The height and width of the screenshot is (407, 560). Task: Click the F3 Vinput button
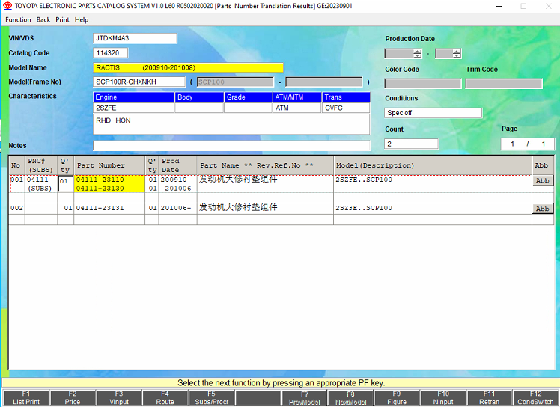(x=119, y=398)
